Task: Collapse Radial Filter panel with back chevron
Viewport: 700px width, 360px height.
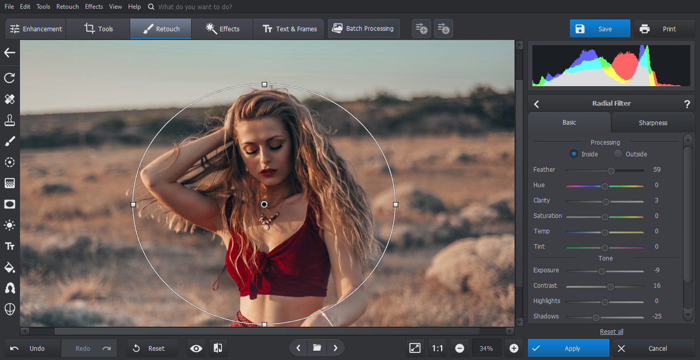Action: [x=537, y=104]
